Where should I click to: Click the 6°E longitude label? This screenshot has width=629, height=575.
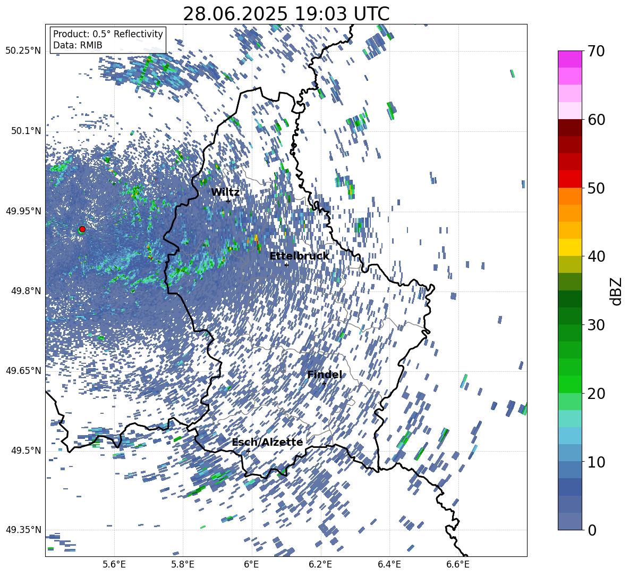click(251, 564)
